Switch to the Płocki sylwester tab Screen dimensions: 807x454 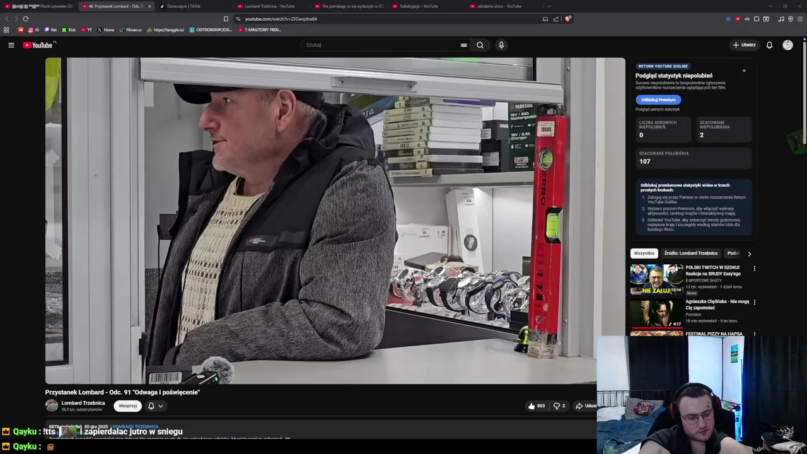click(x=38, y=6)
